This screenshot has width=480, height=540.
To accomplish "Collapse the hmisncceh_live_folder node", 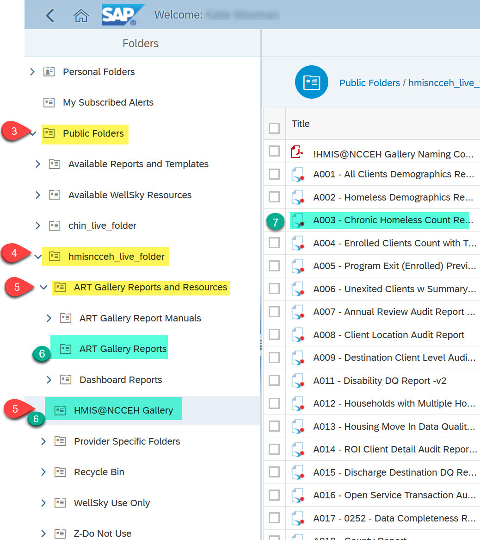I will tap(38, 257).
